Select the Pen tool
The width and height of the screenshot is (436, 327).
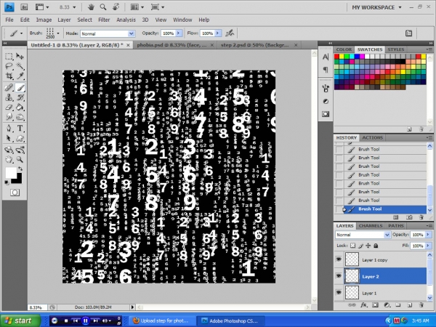pyautogui.click(x=9, y=128)
